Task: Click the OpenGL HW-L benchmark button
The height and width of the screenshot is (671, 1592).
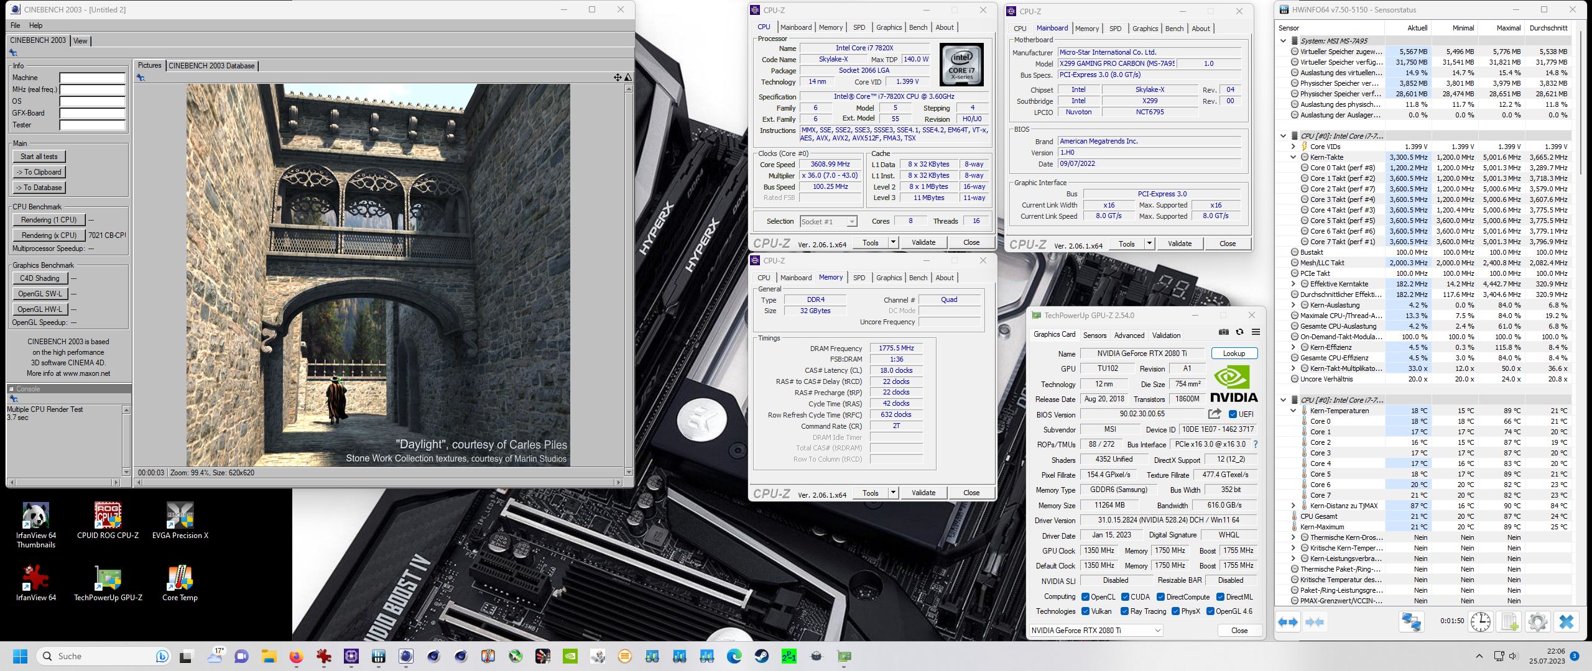Action: pyautogui.click(x=40, y=309)
